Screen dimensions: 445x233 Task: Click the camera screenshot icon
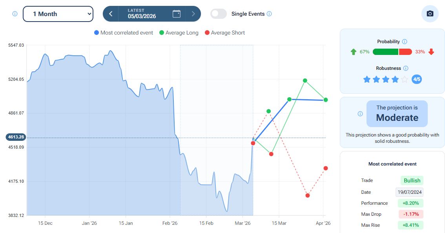430,14
